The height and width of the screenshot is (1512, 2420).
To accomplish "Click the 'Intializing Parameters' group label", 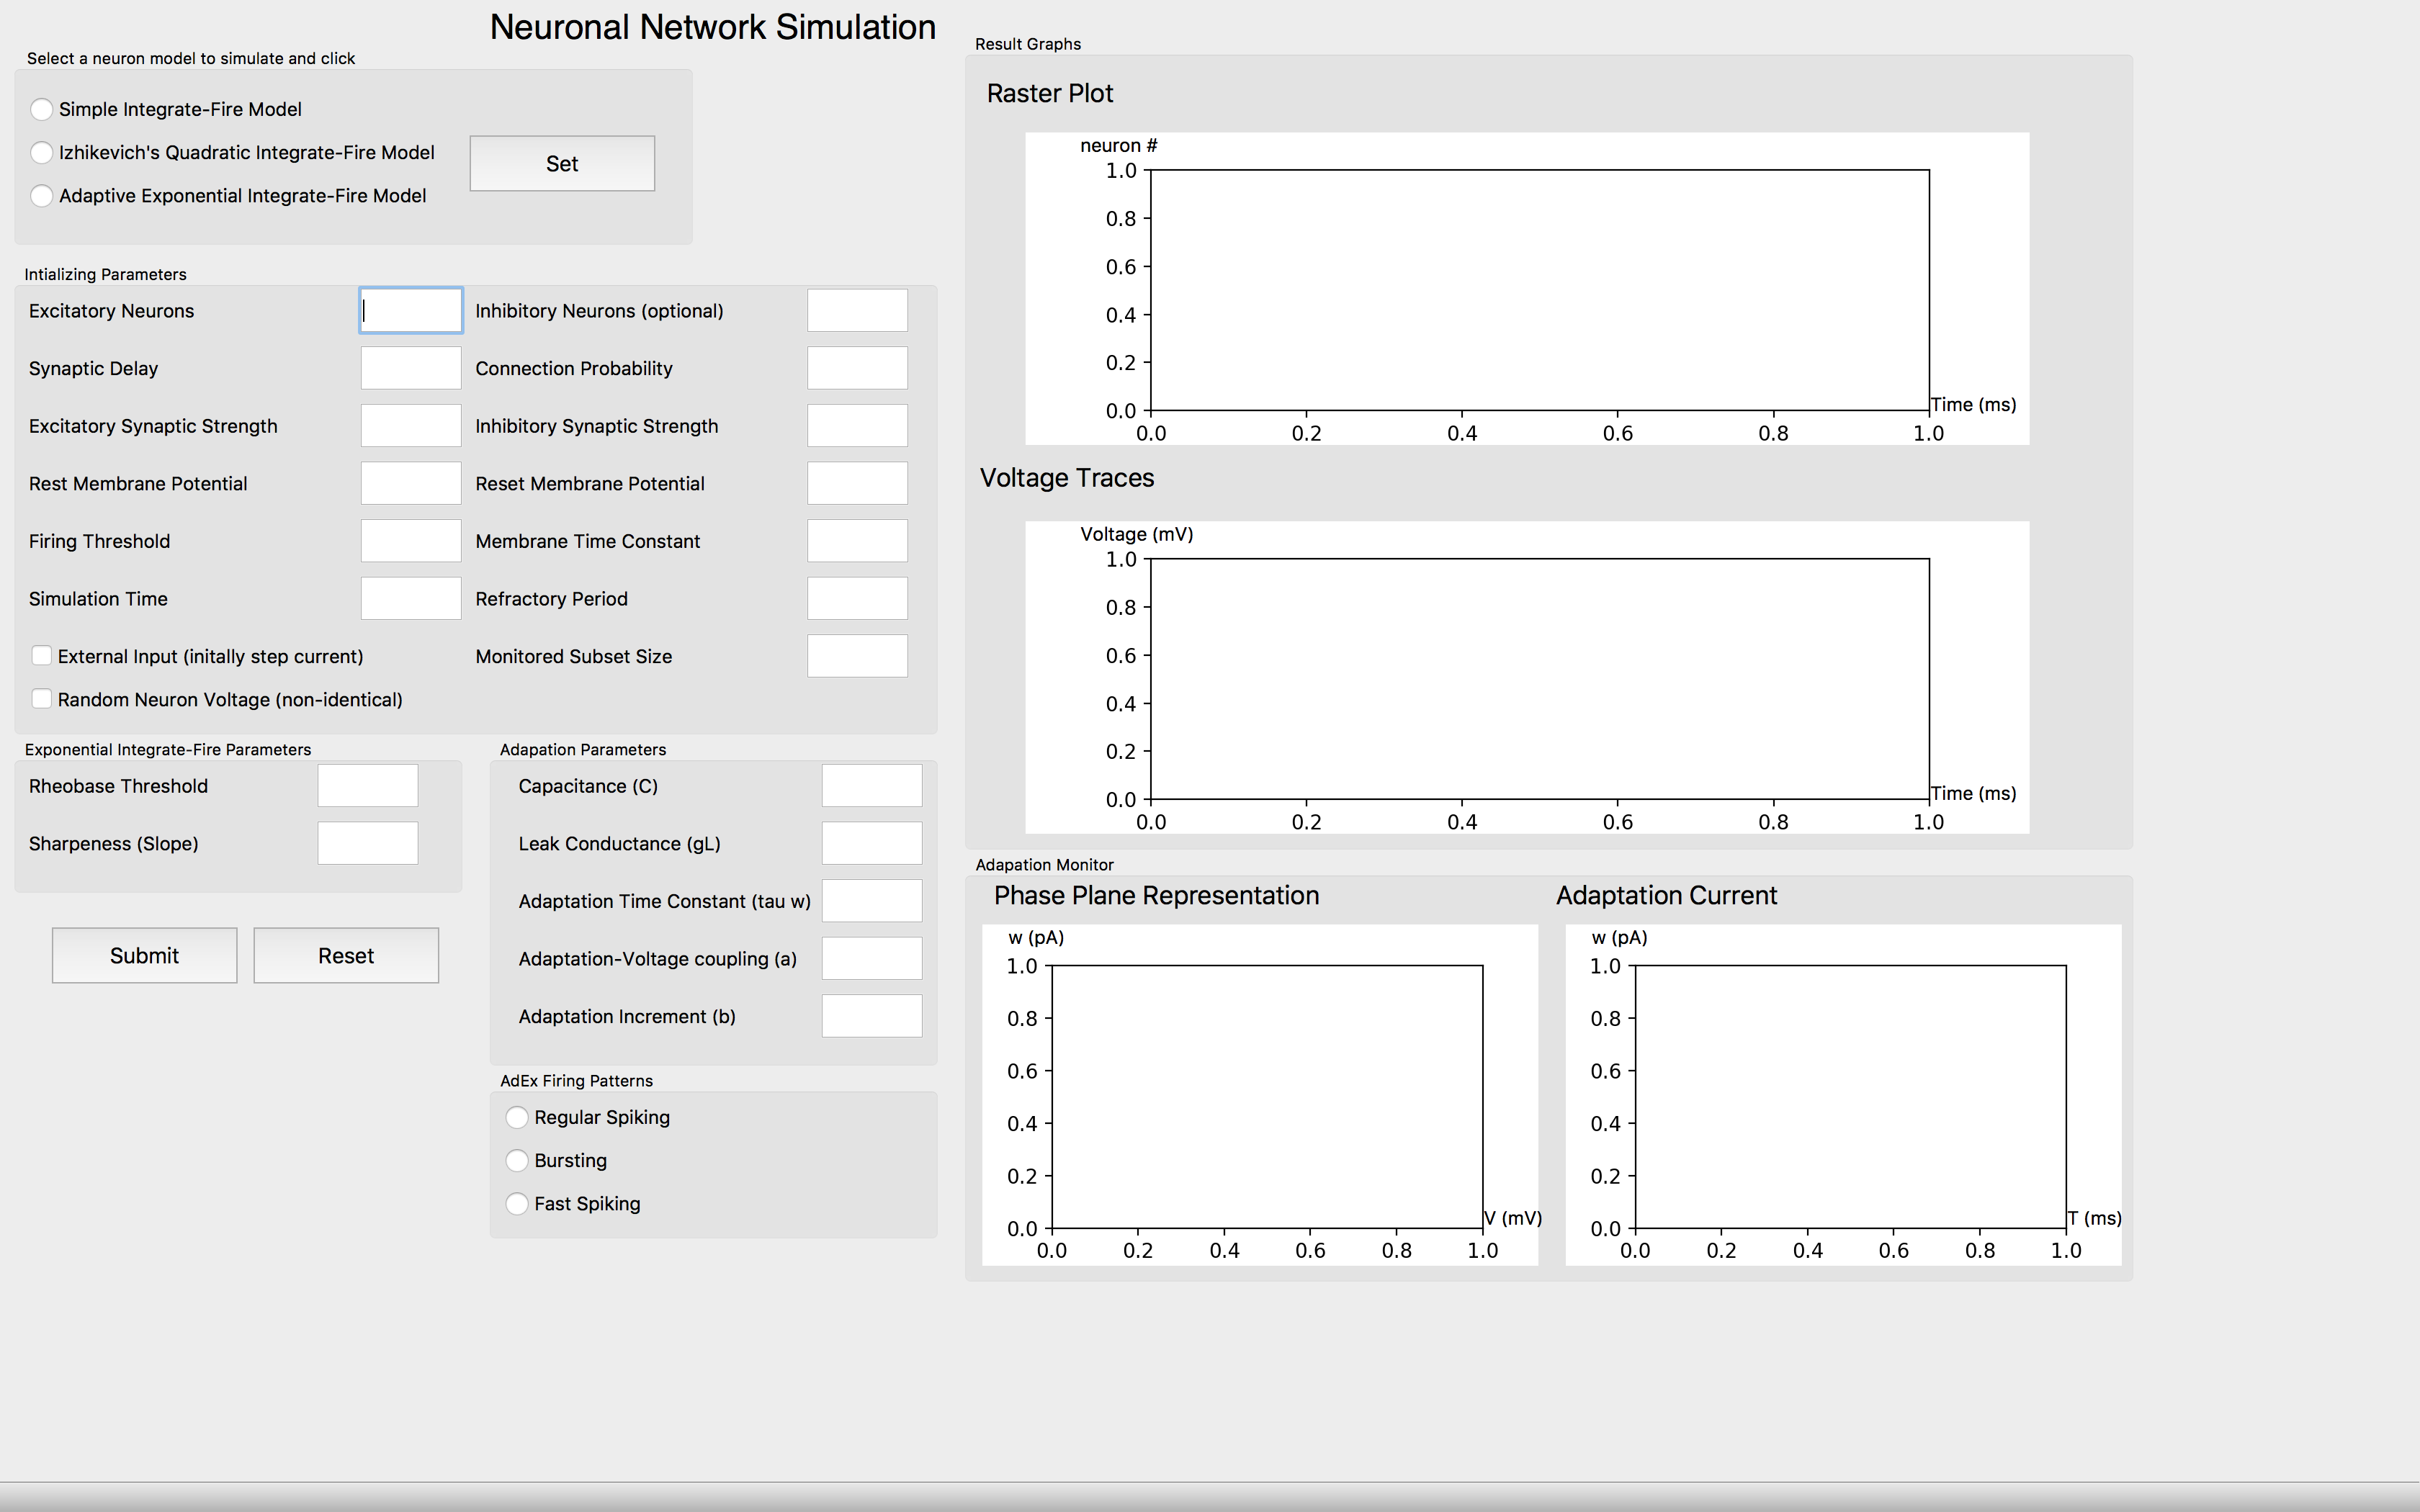I will coord(105,274).
